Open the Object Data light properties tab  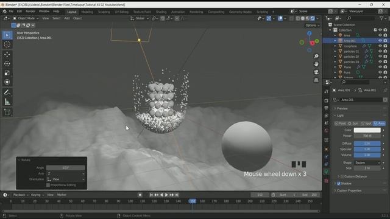327,172
